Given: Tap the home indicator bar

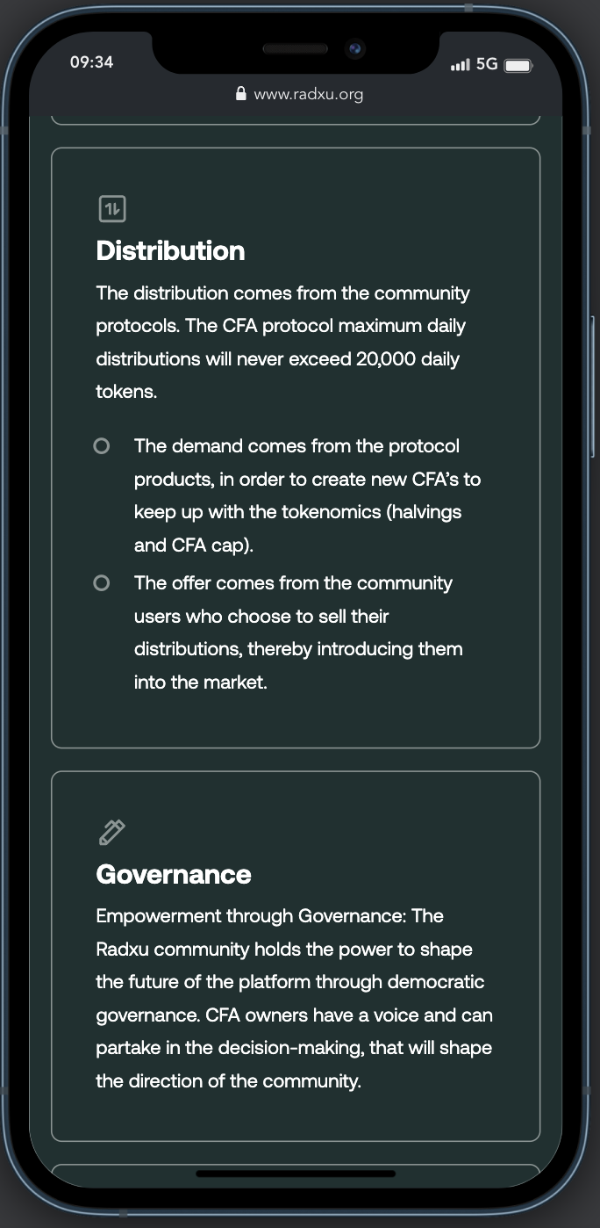Looking at the screenshot, I should (296, 1174).
